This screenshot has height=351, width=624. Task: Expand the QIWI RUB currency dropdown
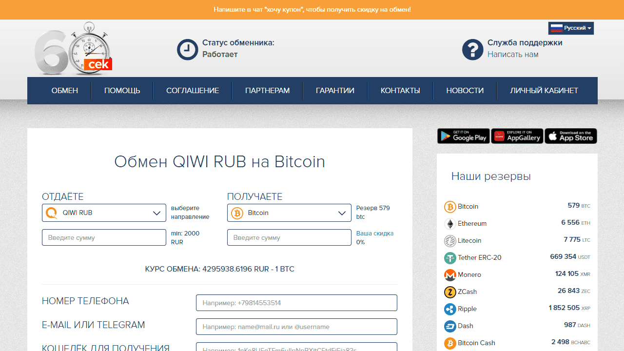point(104,213)
